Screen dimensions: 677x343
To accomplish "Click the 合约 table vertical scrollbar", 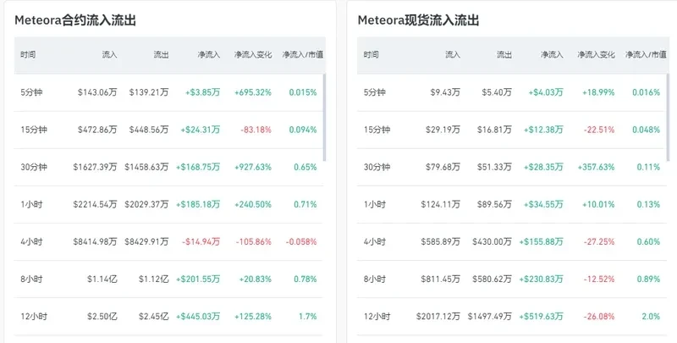I will tap(324, 118).
